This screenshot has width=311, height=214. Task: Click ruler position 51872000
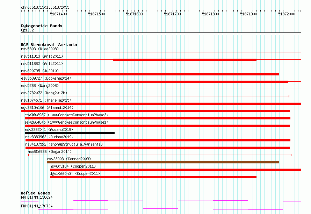pyautogui.click(x=287, y=14)
